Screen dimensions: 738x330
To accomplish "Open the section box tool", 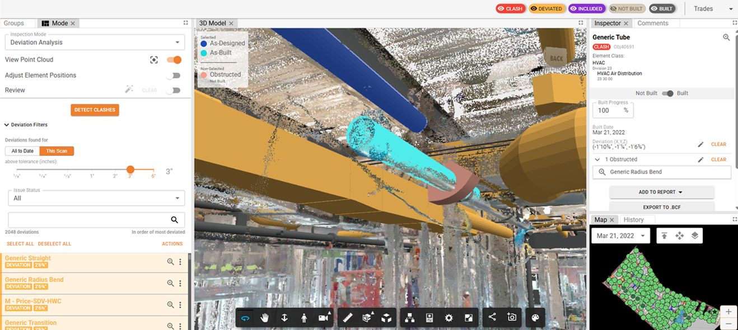I will pyautogui.click(x=367, y=318).
